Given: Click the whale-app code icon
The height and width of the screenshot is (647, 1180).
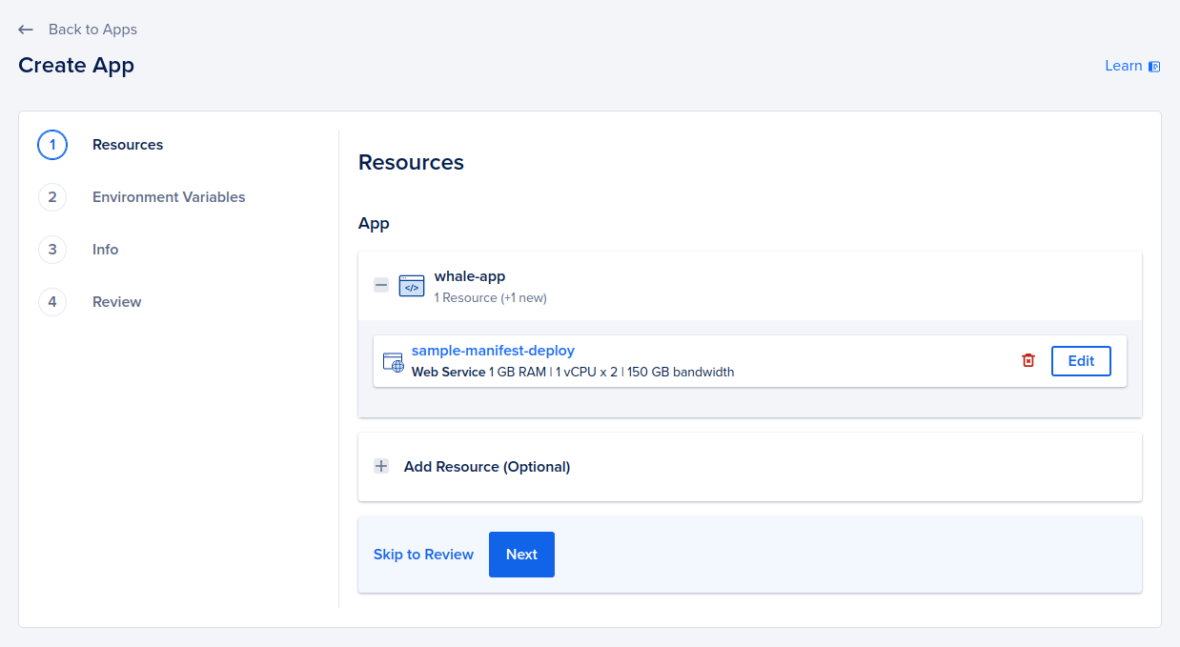Looking at the screenshot, I should tap(411, 285).
